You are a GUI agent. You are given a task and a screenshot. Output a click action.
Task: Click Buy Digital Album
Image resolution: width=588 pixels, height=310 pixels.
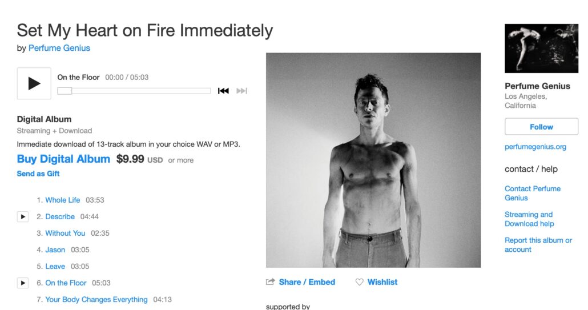(x=63, y=159)
